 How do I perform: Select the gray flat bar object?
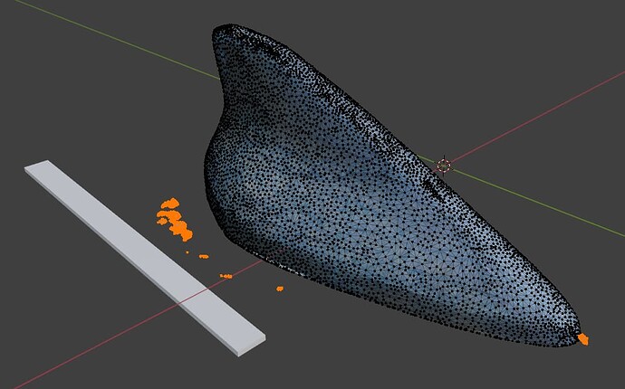tap(144, 258)
